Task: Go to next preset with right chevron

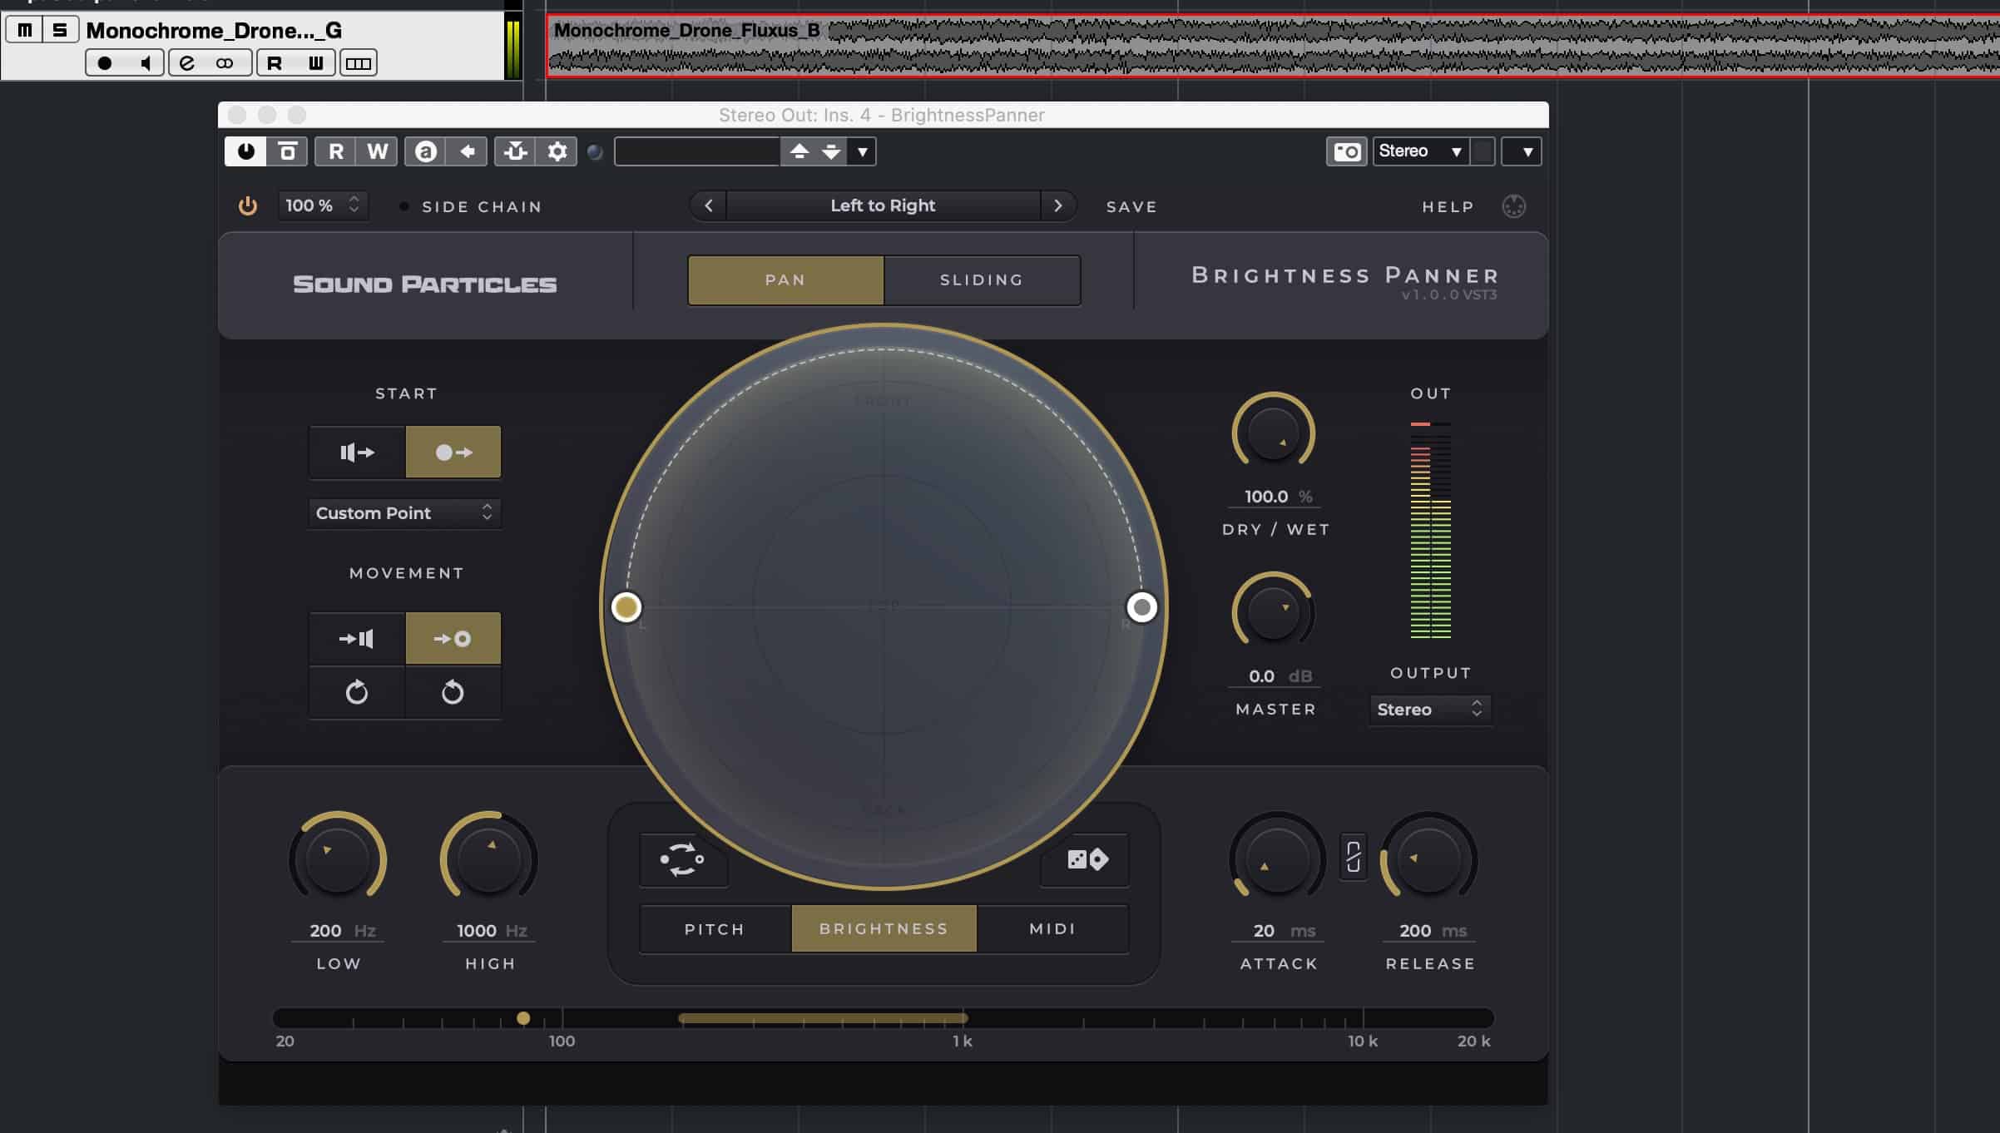Action: (x=1058, y=205)
